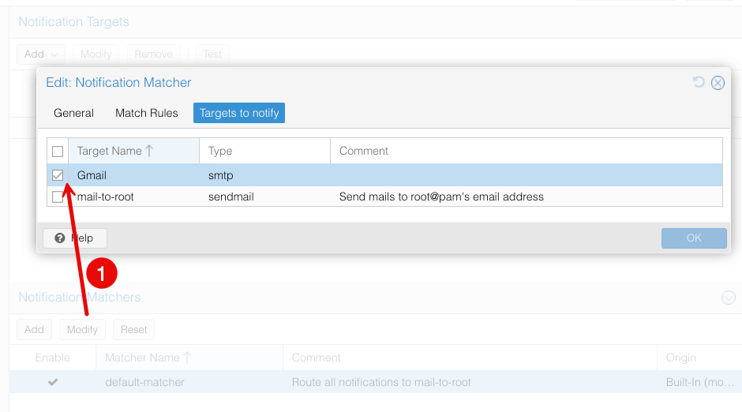
Task: Uncheck the Gmail target checkbox
Action: point(58,175)
